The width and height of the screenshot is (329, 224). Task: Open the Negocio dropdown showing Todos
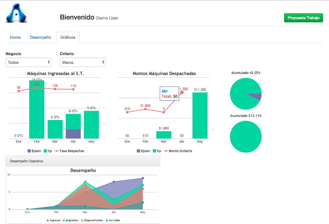click(x=29, y=62)
